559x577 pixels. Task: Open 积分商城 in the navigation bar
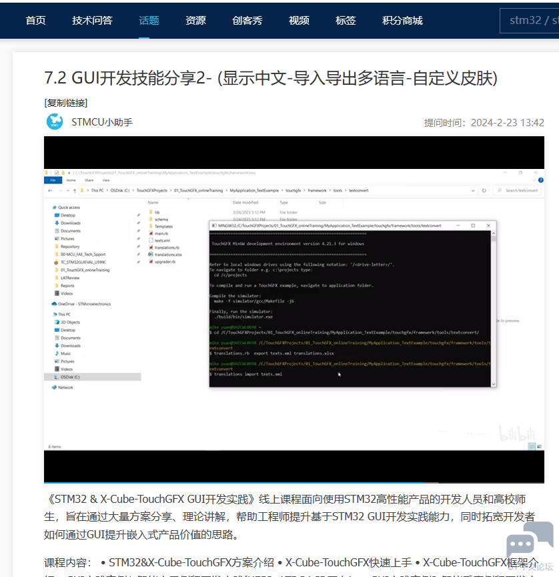click(x=402, y=20)
